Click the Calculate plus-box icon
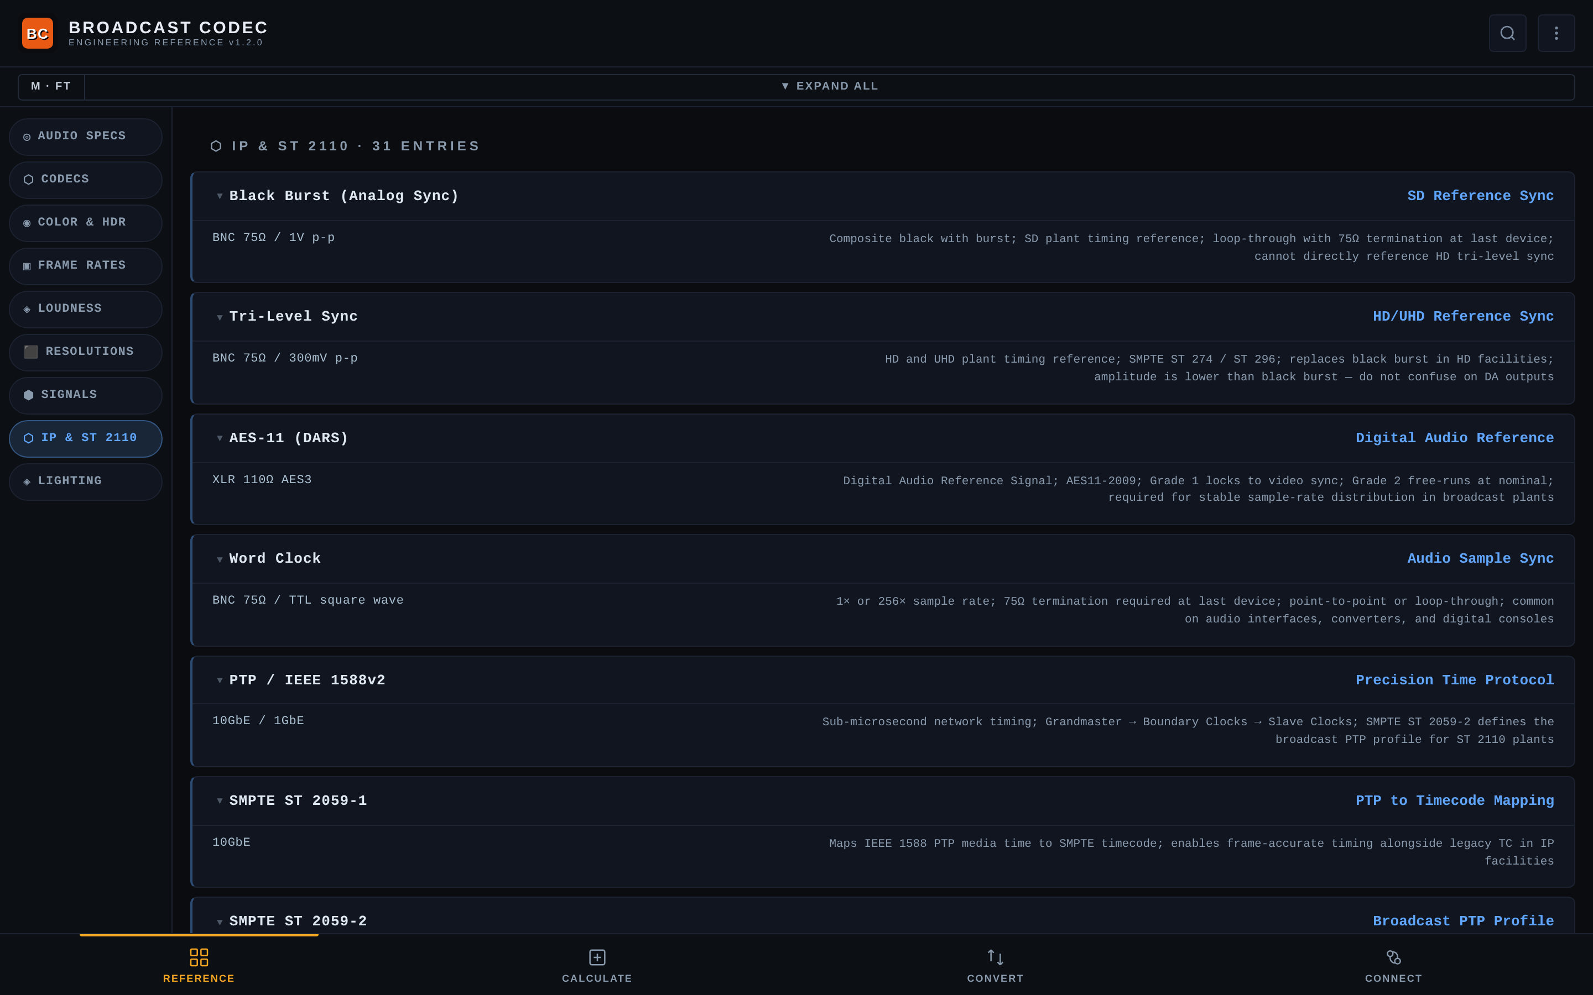The height and width of the screenshot is (995, 1593). pos(597,957)
